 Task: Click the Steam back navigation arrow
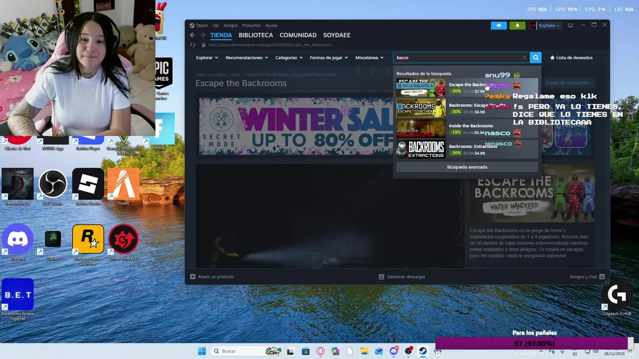[192, 35]
